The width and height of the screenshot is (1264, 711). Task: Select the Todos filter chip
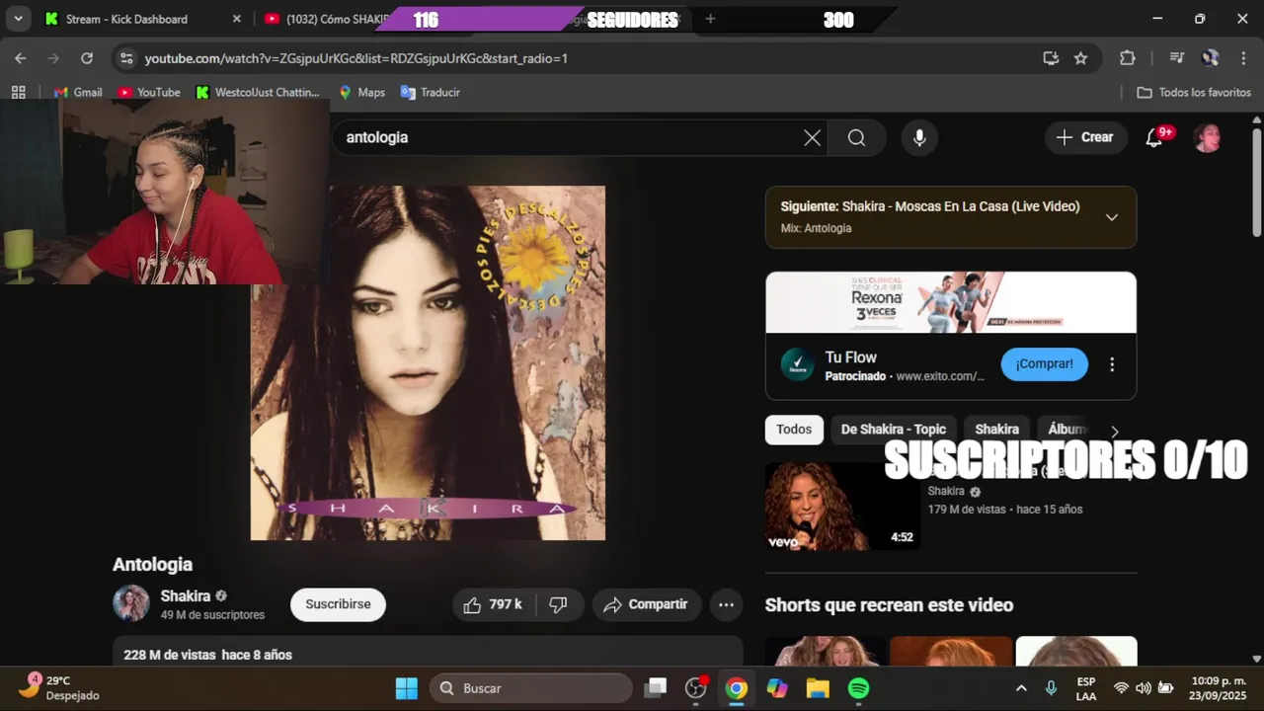794,430
